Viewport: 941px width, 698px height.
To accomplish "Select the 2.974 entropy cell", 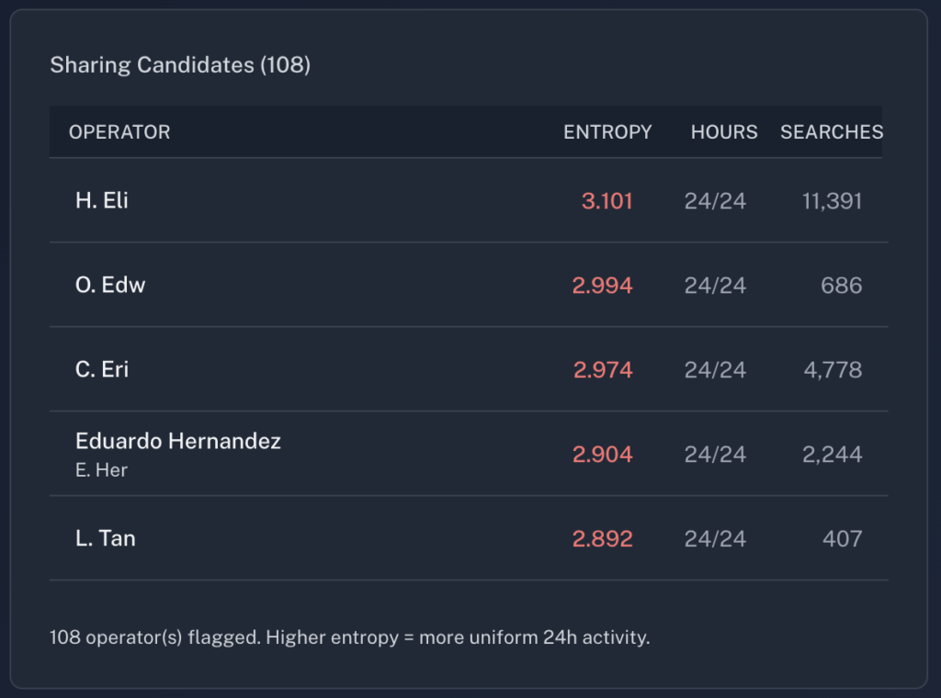I will [x=602, y=369].
